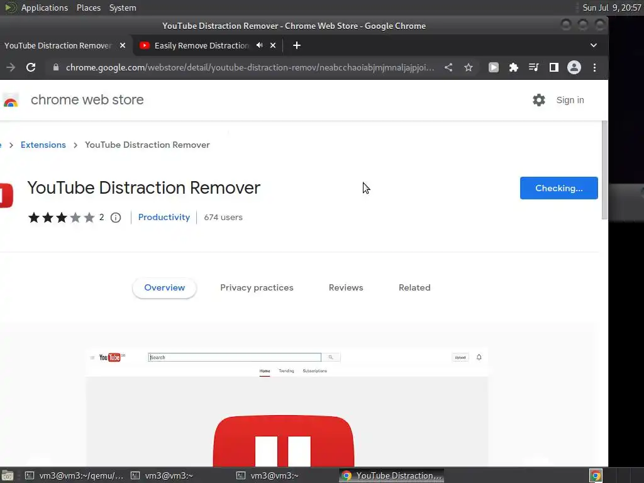Expand the tab search dropdown arrow

pyautogui.click(x=594, y=45)
